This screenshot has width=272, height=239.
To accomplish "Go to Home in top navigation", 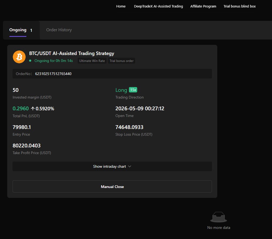I will click(x=121, y=6).
